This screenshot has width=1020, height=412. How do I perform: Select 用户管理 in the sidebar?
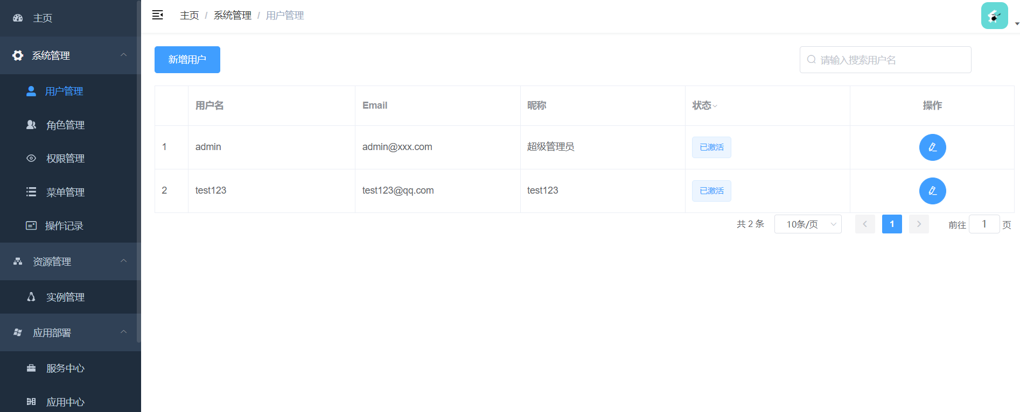(x=70, y=91)
